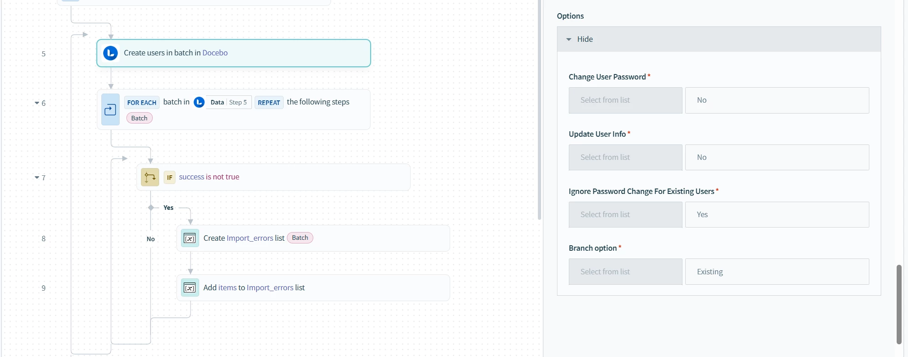This screenshot has width=908, height=357.
Task: Open the Change User Password select-from-list dropdown
Action: click(x=625, y=100)
